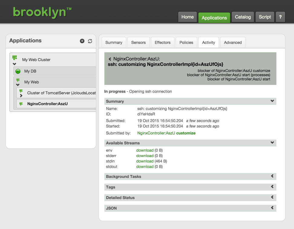Click the green status icon beside My DB
Screen dimensions: 294x229
coord(18,71)
